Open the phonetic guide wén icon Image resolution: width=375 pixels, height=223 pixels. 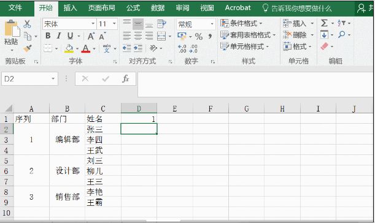tap(107, 48)
